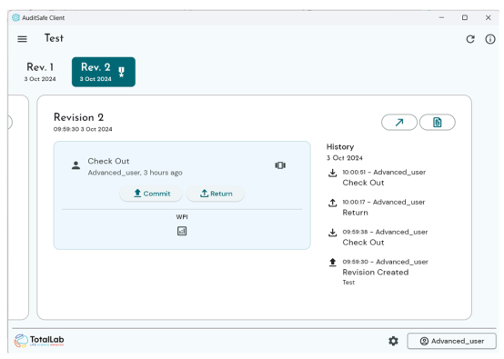Click the Revision Created upload icon
504x359 pixels.
pyautogui.click(x=333, y=263)
